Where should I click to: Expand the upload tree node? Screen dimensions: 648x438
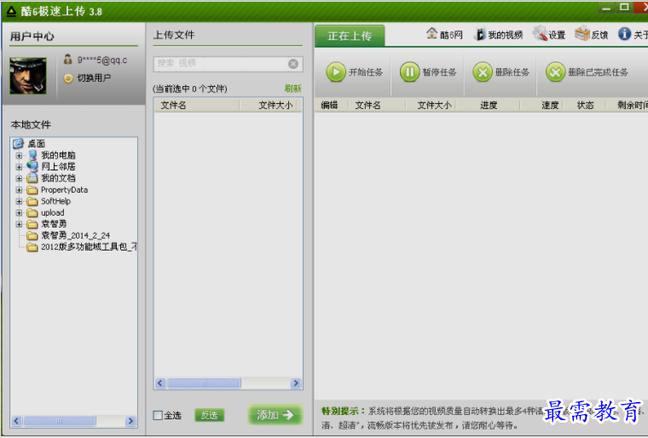coord(19,213)
